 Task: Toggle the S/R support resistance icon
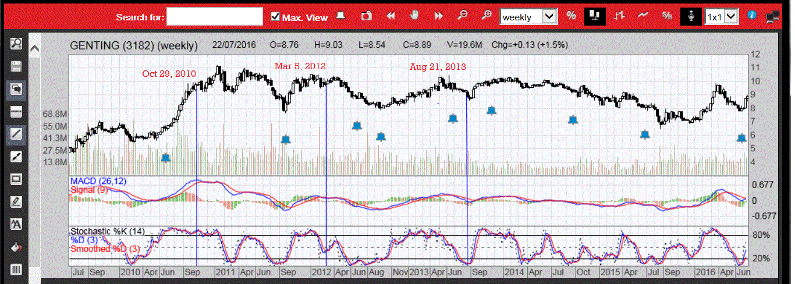[x=667, y=16]
